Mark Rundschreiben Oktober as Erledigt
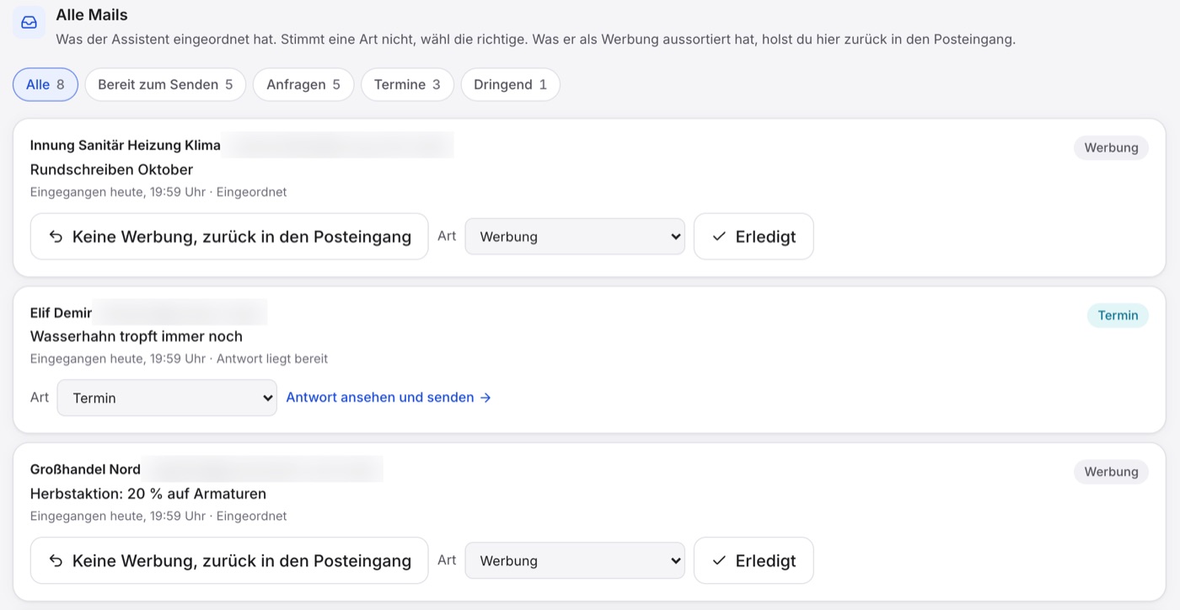Screen dimensions: 1180x610 (x=754, y=237)
